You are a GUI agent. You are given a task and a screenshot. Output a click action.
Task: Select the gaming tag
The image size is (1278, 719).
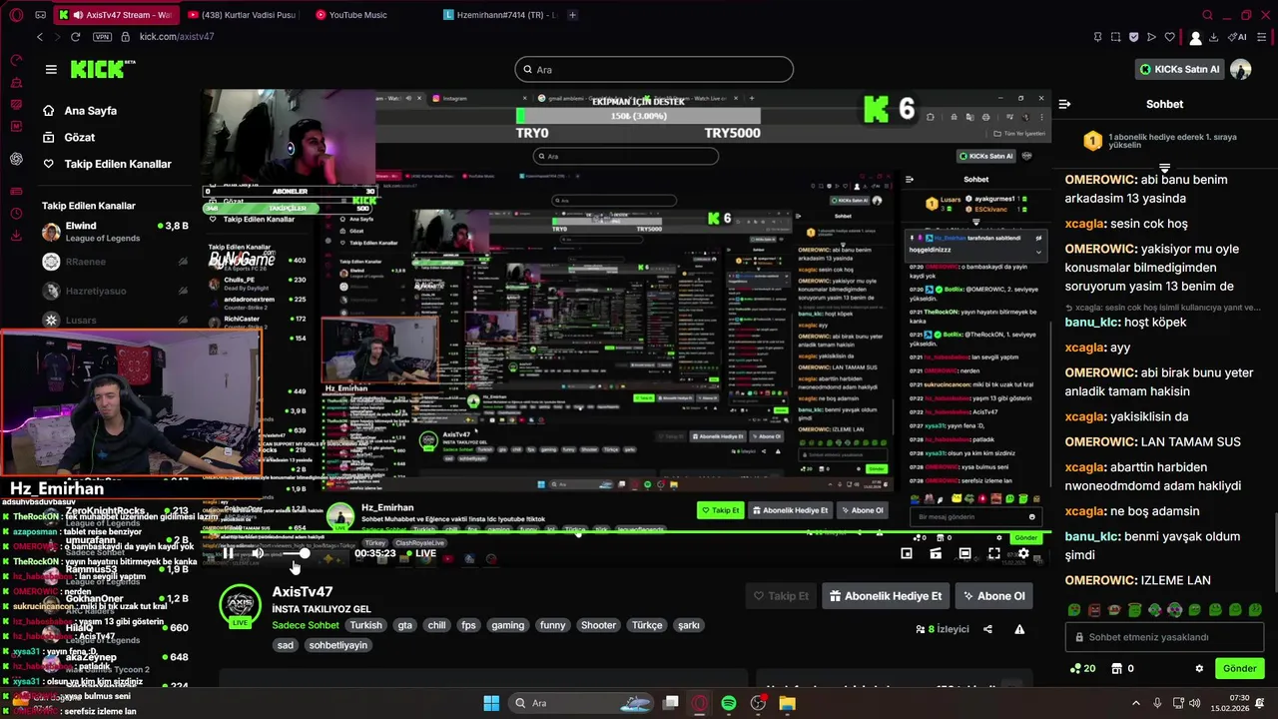click(507, 625)
